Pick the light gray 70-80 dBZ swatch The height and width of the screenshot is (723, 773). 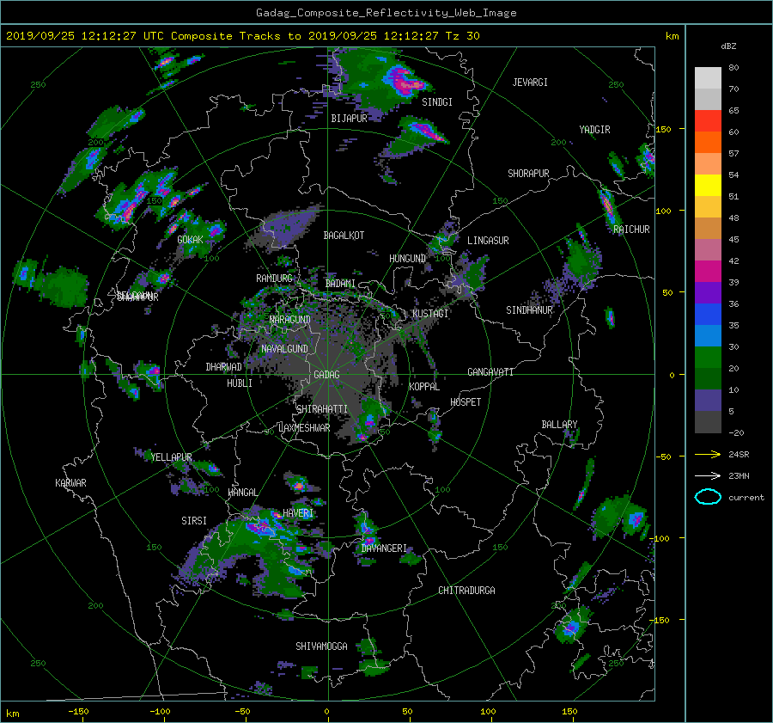[x=708, y=78]
